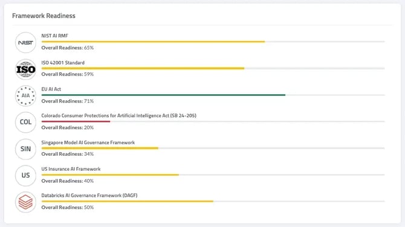Click the Singapore framework progress bar

pos(100,148)
